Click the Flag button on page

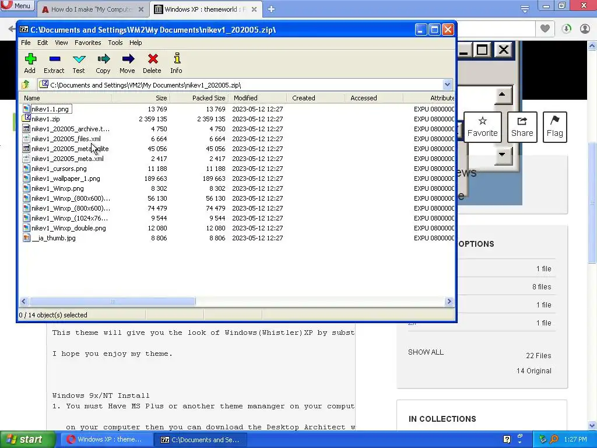point(555,127)
